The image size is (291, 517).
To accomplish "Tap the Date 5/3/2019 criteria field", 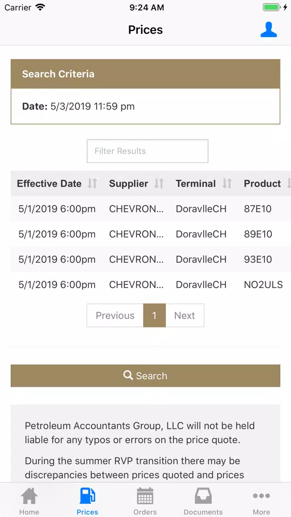I will tap(78, 106).
